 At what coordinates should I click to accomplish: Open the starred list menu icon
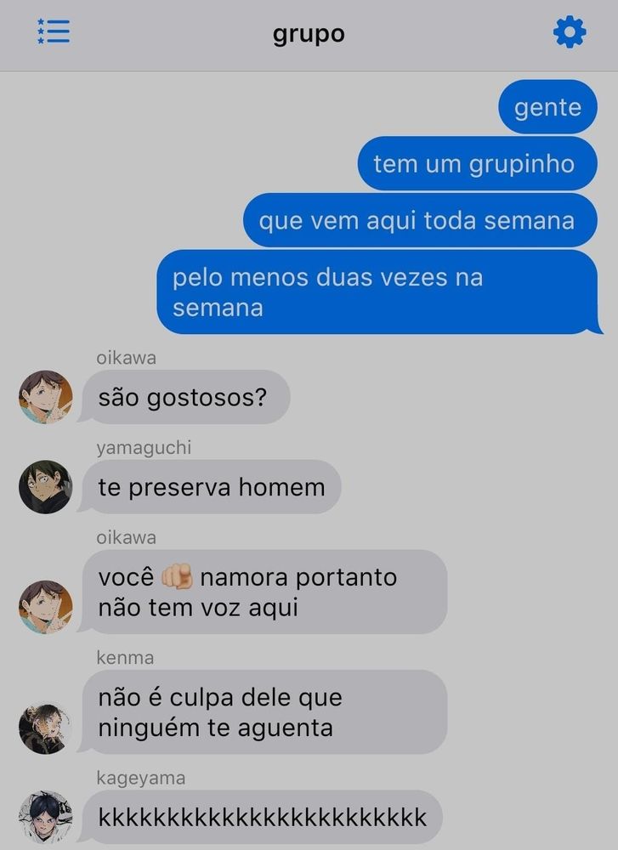(53, 31)
